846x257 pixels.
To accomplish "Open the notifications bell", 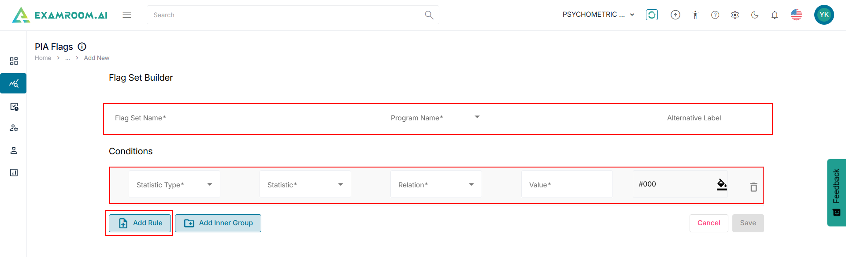I will (x=775, y=15).
